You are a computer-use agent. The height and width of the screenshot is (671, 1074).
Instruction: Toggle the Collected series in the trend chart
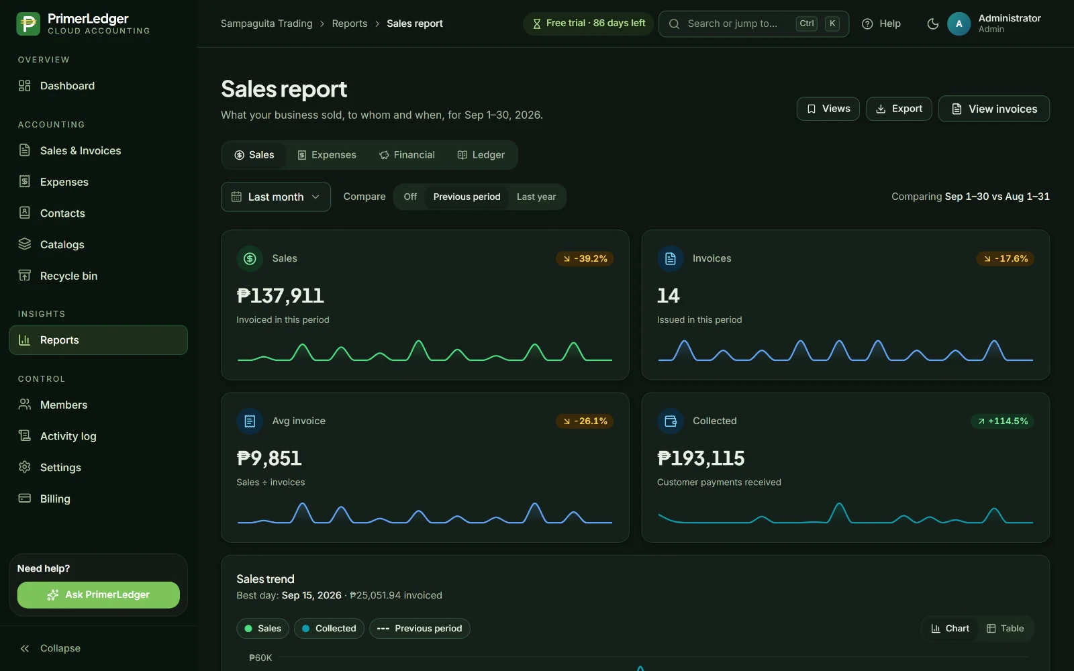click(329, 629)
